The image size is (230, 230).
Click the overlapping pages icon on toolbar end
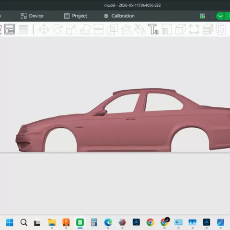(x=221, y=29)
